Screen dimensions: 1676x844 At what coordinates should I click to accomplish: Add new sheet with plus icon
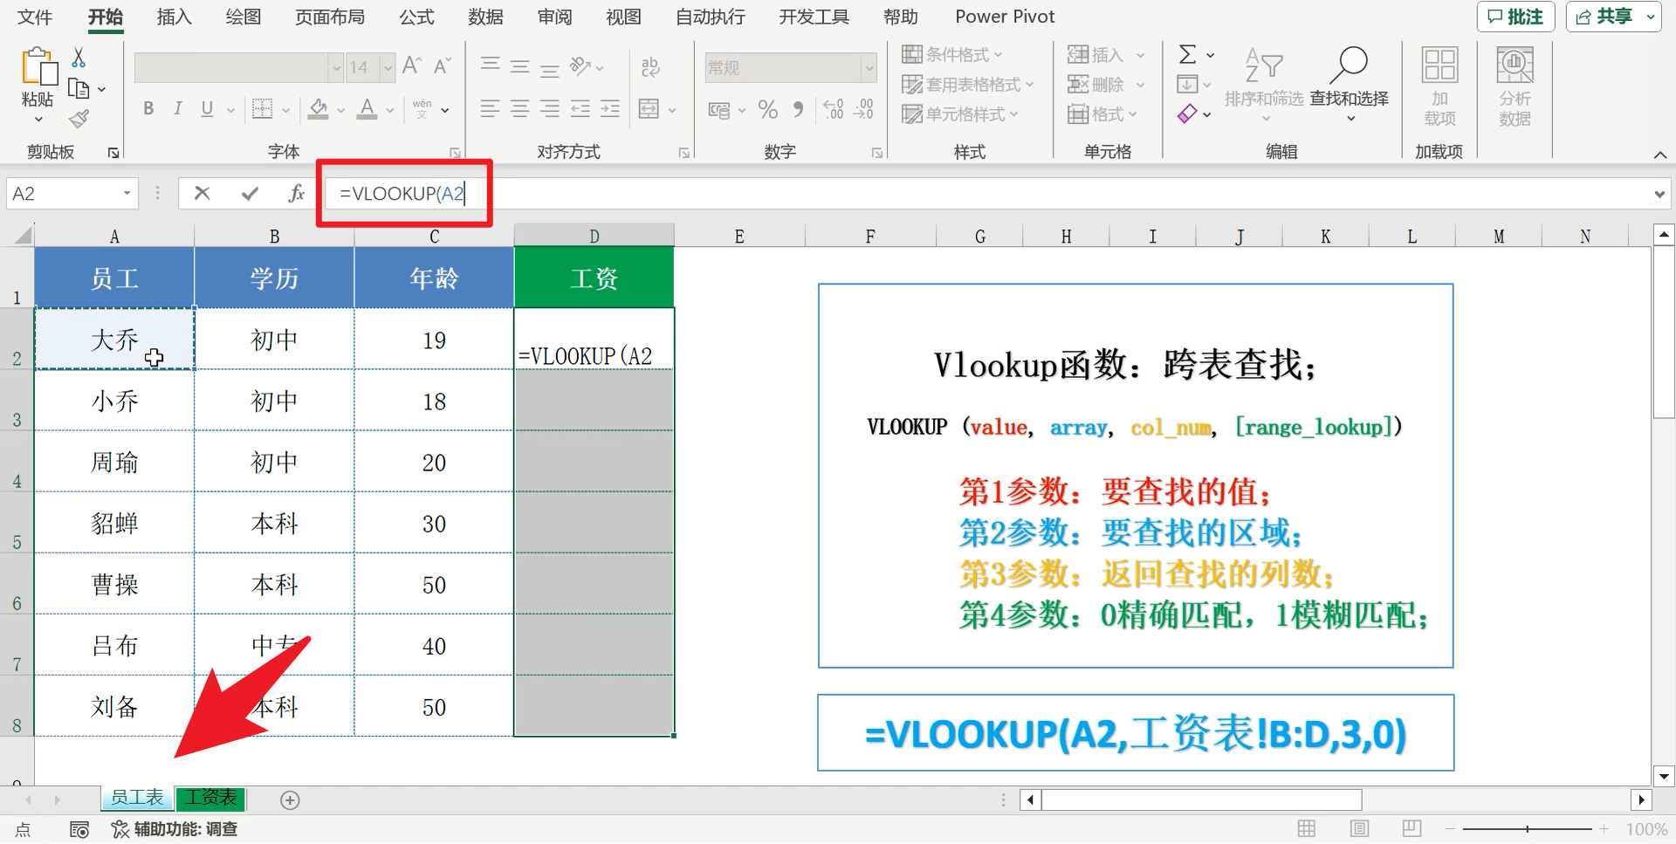(x=290, y=799)
